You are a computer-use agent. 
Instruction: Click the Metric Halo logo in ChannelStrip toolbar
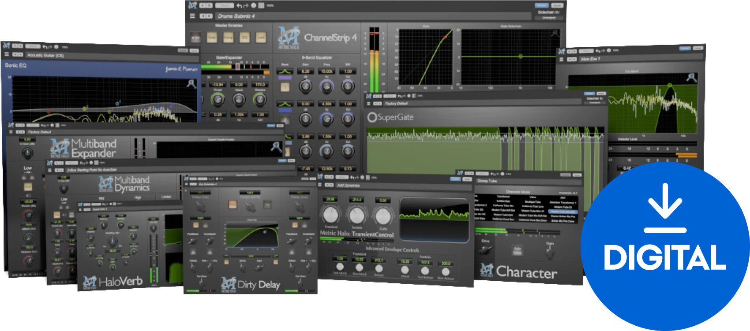[192, 5]
